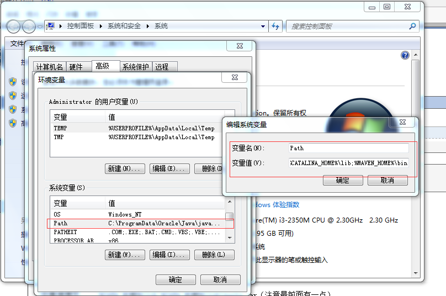The width and height of the screenshot is (446, 296).
Task: Click the 值 column header in system variables
Action: tap(165, 203)
